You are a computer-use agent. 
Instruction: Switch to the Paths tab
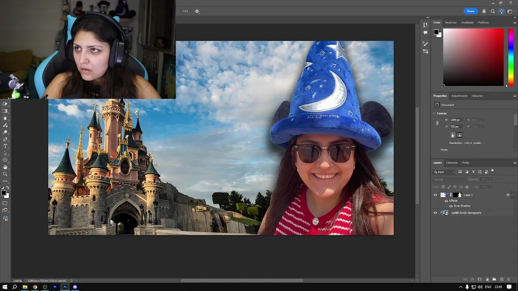pyautogui.click(x=466, y=162)
